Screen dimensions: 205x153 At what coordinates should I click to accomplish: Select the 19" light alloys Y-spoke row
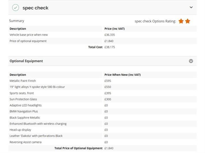pyautogui.click(x=102, y=87)
